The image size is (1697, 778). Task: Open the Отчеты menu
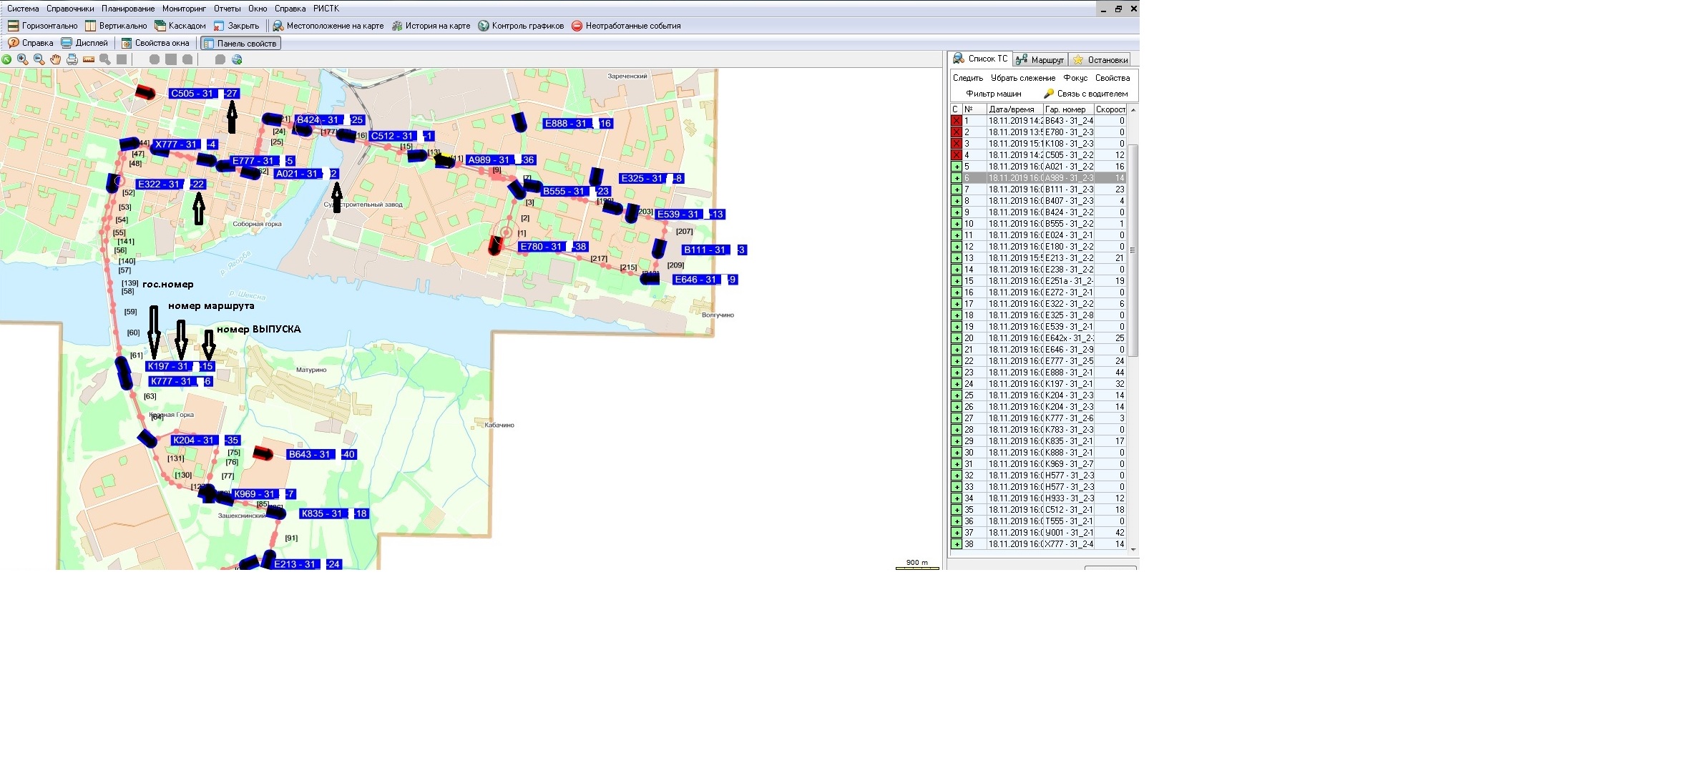227,9
